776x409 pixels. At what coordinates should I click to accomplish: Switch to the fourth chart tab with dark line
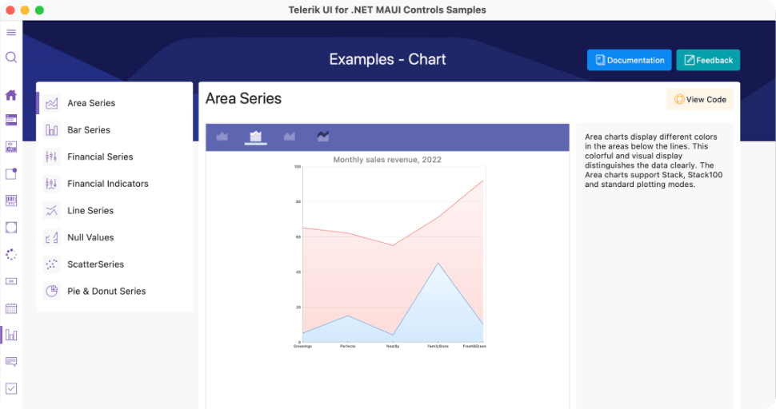[323, 137]
